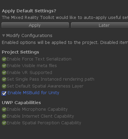
Task: Click green check icon next to Enable VR Supported
Action: pyautogui.click(x=4, y=73)
